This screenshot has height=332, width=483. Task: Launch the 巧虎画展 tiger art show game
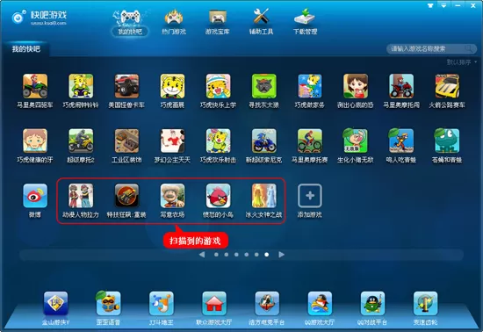point(172,86)
